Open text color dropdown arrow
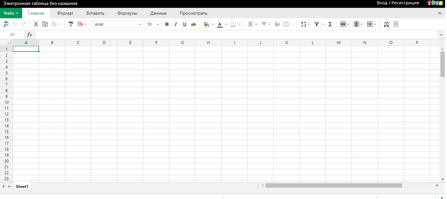This screenshot has height=199, width=447. pyautogui.click(x=226, y=24)
